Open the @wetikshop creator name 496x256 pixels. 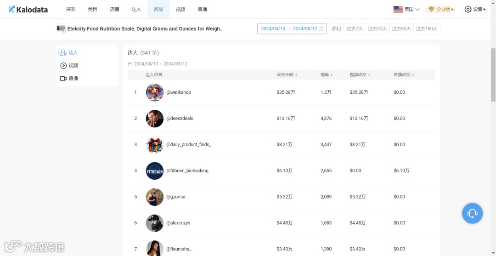coord(179,92)
